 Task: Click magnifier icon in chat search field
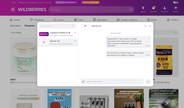(73, 26)
